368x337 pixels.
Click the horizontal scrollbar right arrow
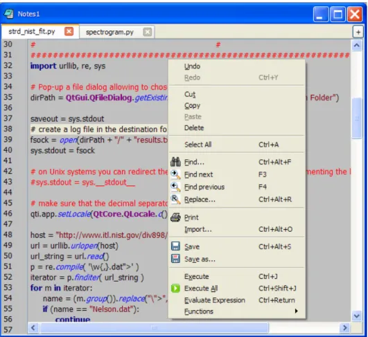[x=344, y=327]
